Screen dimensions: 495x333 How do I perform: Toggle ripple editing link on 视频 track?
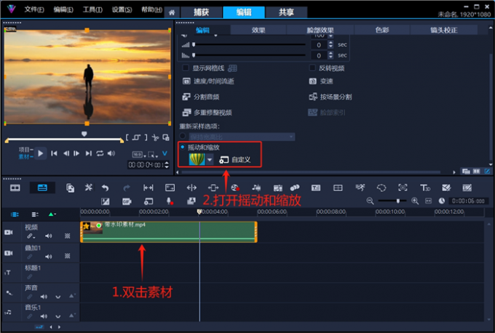tap(31, 236)
